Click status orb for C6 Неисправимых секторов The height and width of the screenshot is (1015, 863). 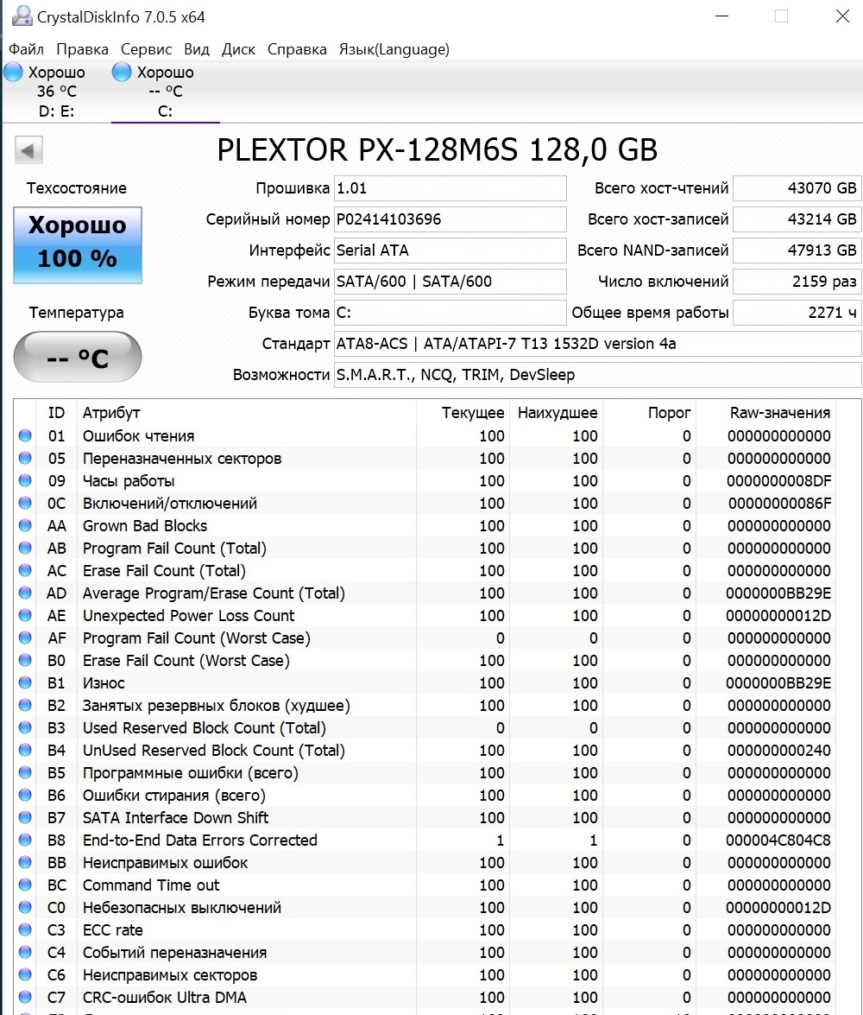click(x=25, y=974)
